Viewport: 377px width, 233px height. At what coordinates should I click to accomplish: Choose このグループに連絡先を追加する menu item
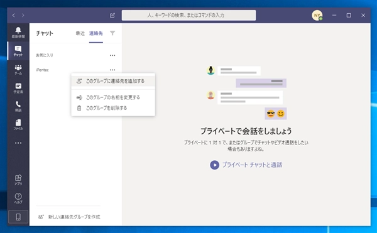pos(113,81)
